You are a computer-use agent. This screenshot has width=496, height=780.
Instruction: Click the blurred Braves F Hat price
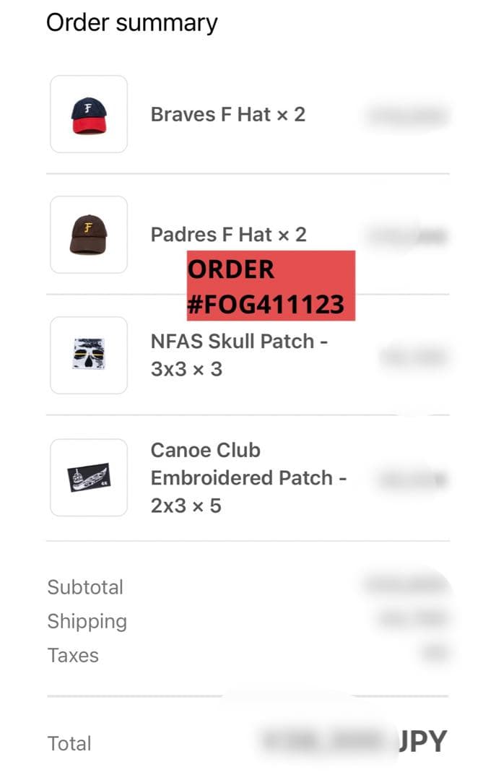[x=407, y=116]
